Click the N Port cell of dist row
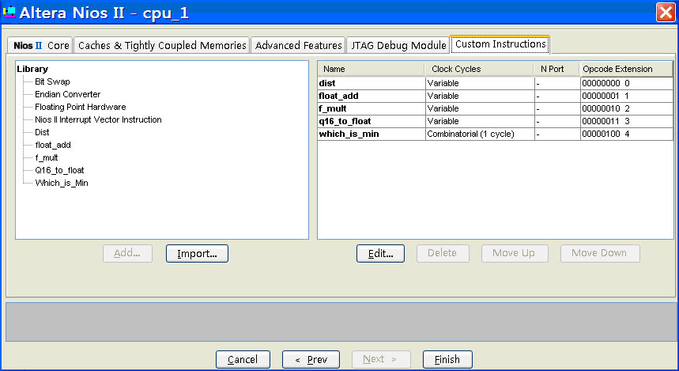 coord(557,83)
